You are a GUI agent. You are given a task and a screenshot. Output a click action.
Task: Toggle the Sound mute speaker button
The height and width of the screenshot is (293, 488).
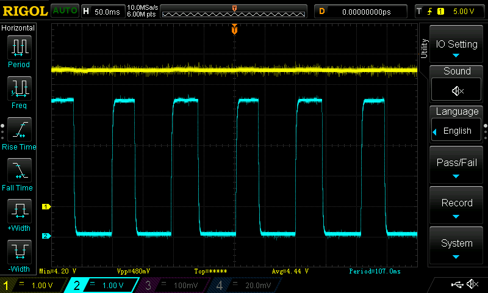pyautogui.click(x=457, y=90)
